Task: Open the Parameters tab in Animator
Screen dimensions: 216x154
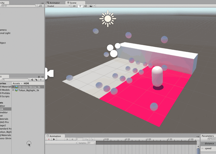Action: tap(208, 136)
